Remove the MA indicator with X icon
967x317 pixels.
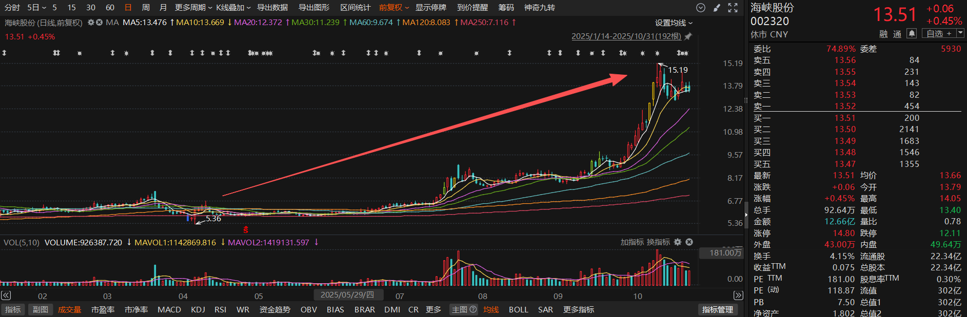click(x=99, y=23)
